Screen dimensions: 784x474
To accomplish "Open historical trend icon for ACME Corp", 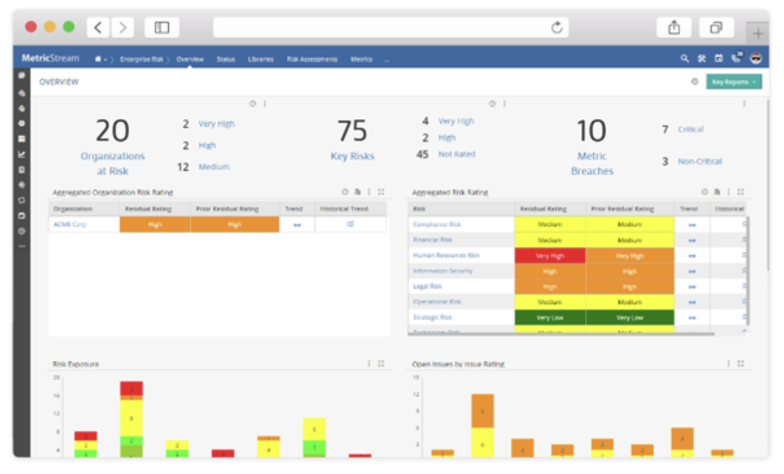I will pyautogui.click(x=350, y=225).
